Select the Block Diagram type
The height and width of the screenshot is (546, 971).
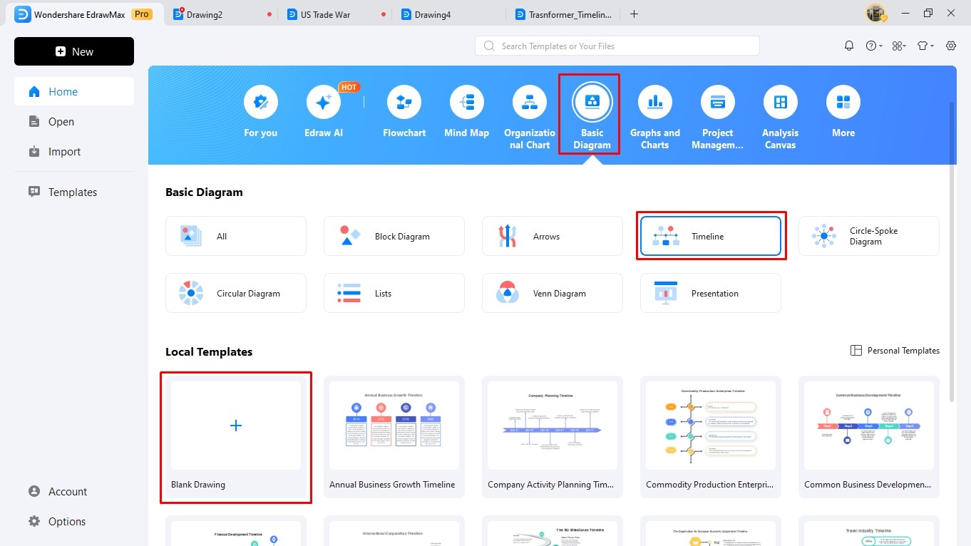tap(394, 236)
